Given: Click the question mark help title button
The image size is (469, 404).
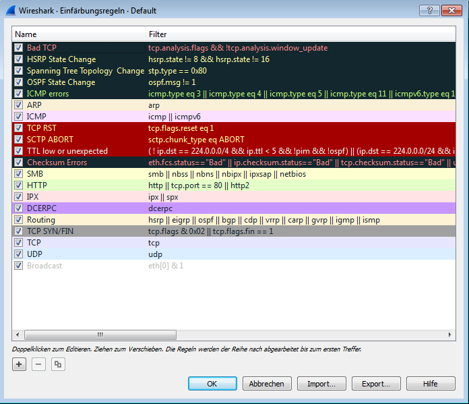Looking at the screenshot, I should tap(429, 11).
